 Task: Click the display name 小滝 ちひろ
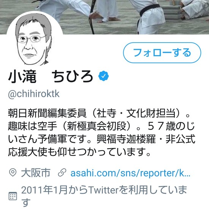pyautogui.click(x=51, y=76)
